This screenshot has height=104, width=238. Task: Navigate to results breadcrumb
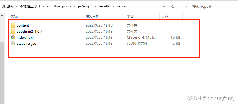(x=104, y=6)
